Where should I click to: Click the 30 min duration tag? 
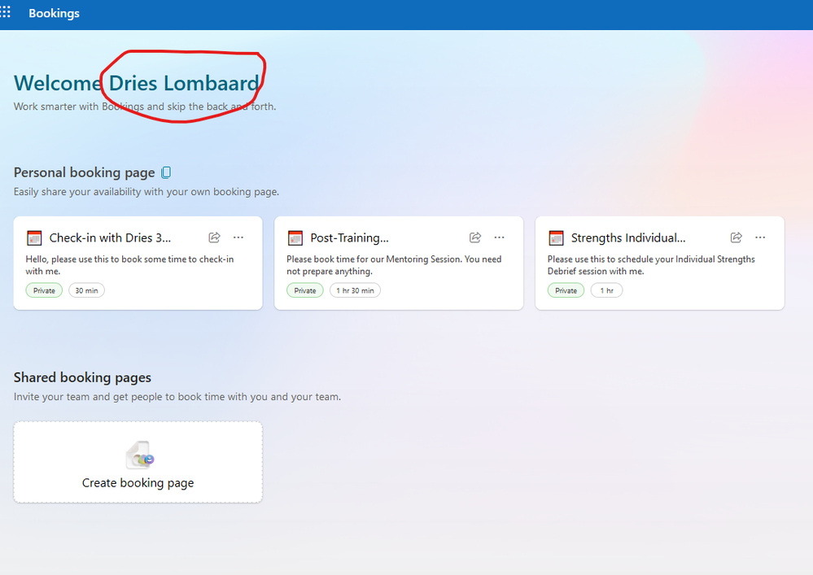point(86,290)
